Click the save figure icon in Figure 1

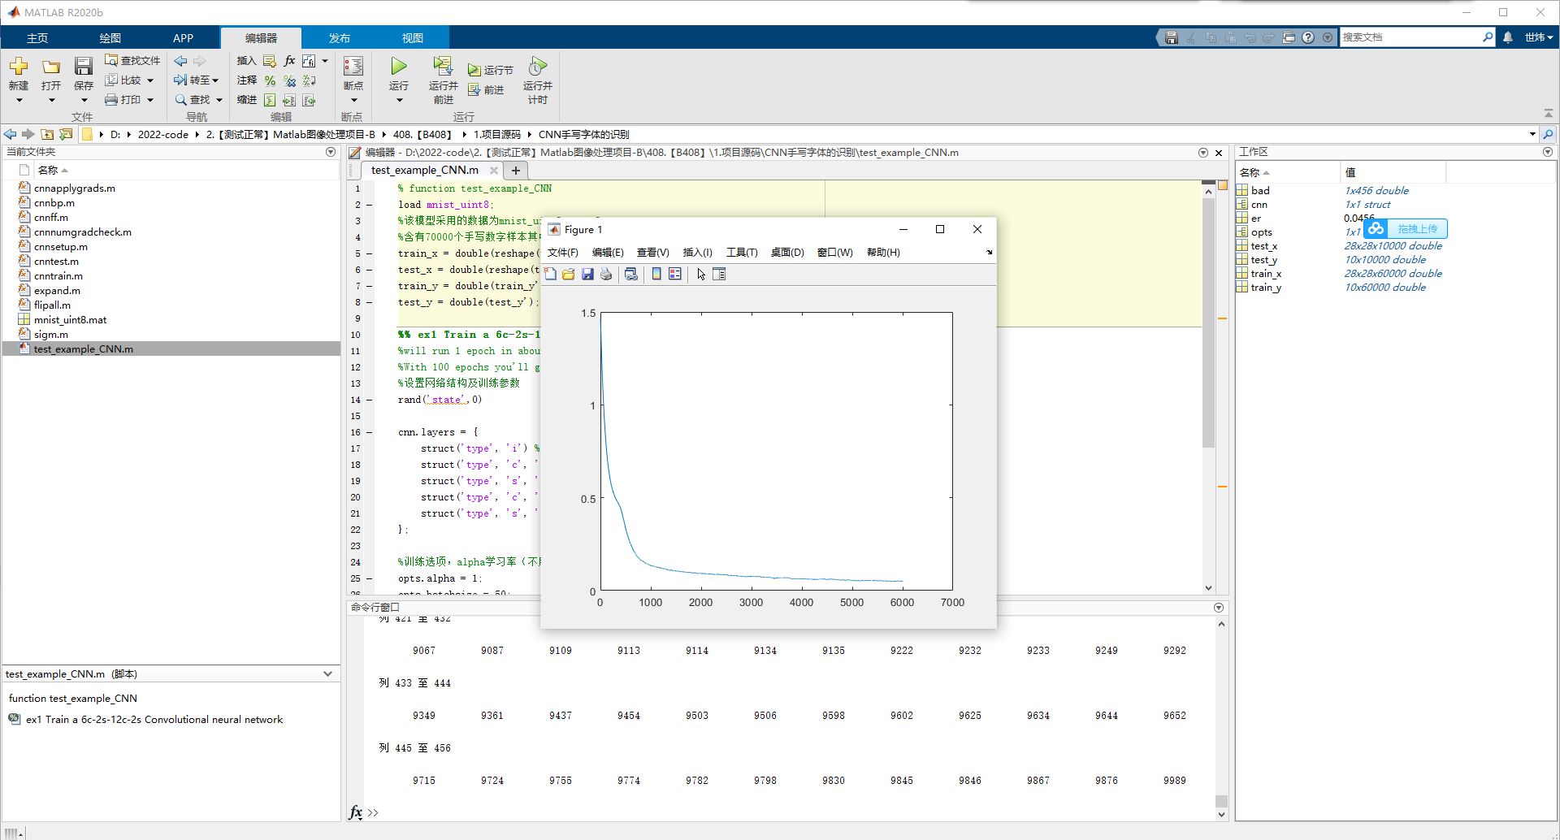coord(587,275)
